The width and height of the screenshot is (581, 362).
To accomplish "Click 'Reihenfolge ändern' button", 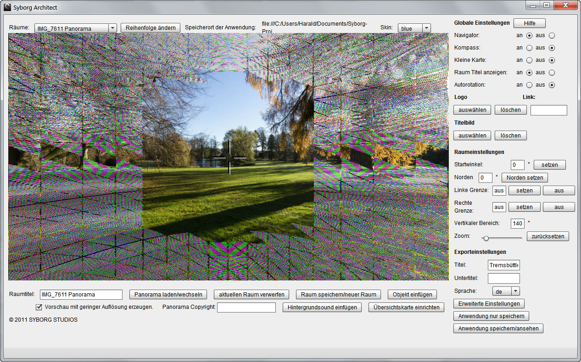I will click(151, 27).
